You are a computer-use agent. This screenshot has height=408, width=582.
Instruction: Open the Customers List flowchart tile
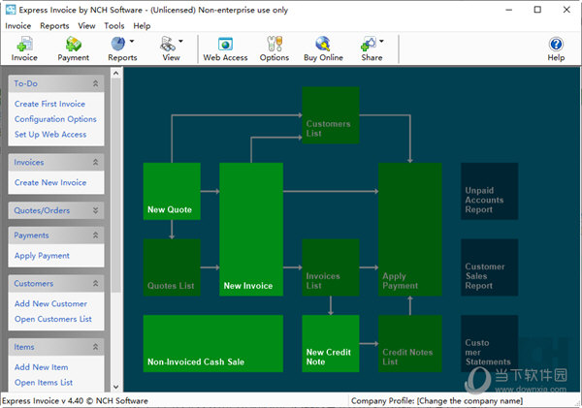[331, 115]
